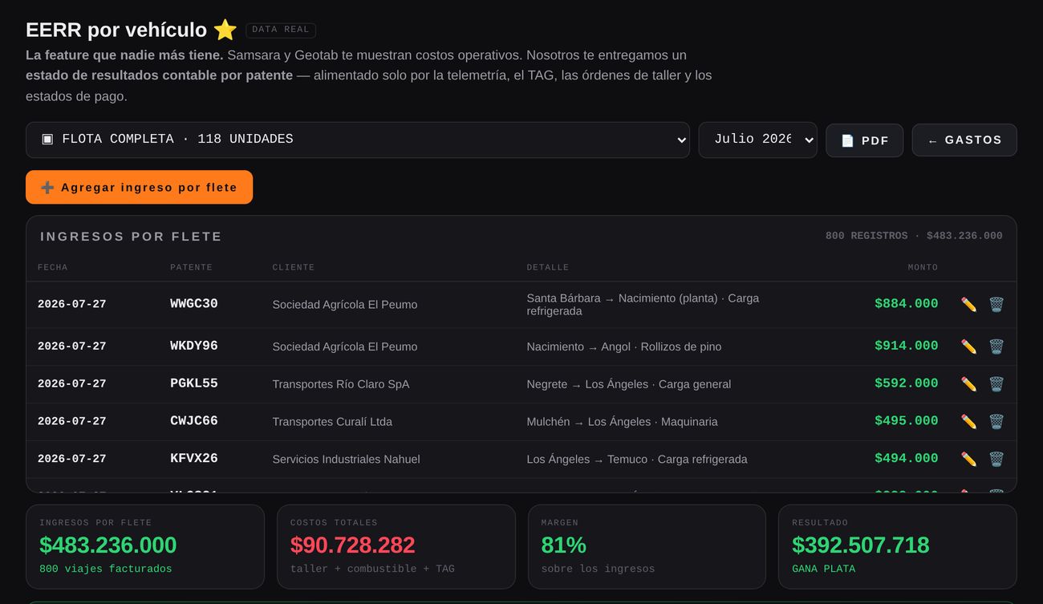Delete the CWJC66 income entry

point(996,422)
